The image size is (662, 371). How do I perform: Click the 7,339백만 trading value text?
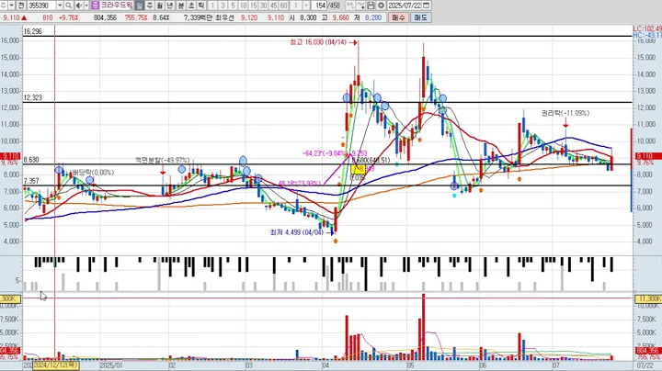(x=198, y=17)
